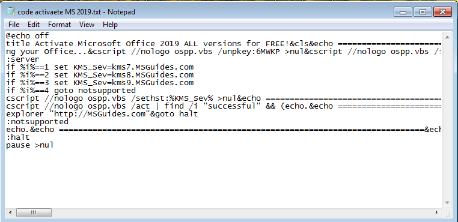
Task: Maximize the Notepad window
Action: coord(423,12)
